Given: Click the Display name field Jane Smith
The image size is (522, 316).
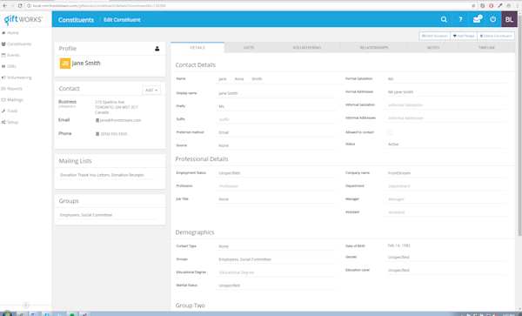Looking at the screenshot, I should [276, 93].
